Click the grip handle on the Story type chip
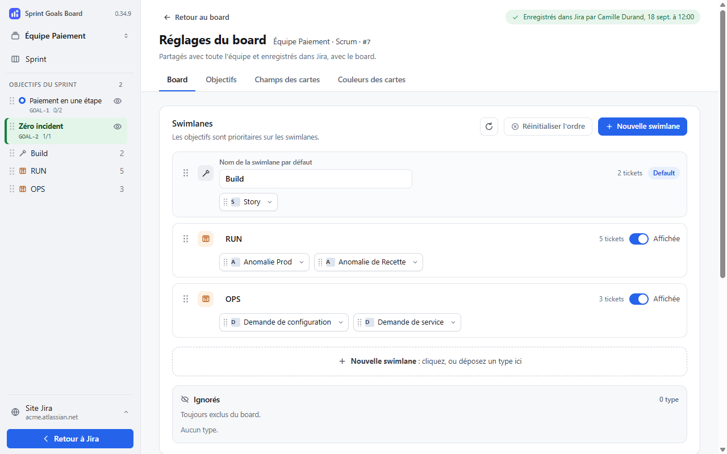Image resolution: width=727 pixels, height=454 pixels. click(225, 202)
